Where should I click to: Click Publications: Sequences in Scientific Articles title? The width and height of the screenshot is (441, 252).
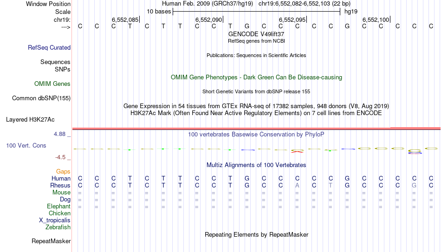click(x=256, y=55)
